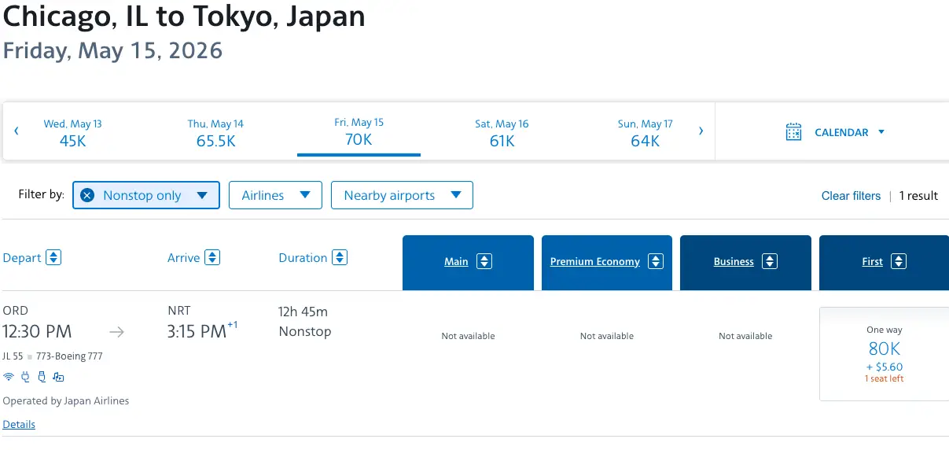Click '773-Boeing 777' aircraft text

pos(69,356)
